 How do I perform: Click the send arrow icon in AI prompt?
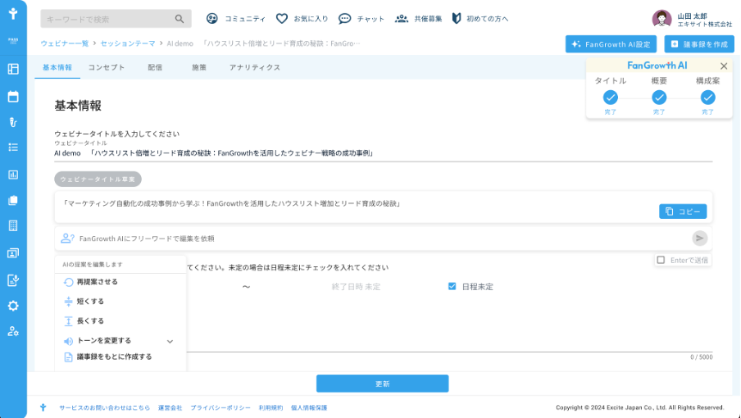click(x=700, y=238)
